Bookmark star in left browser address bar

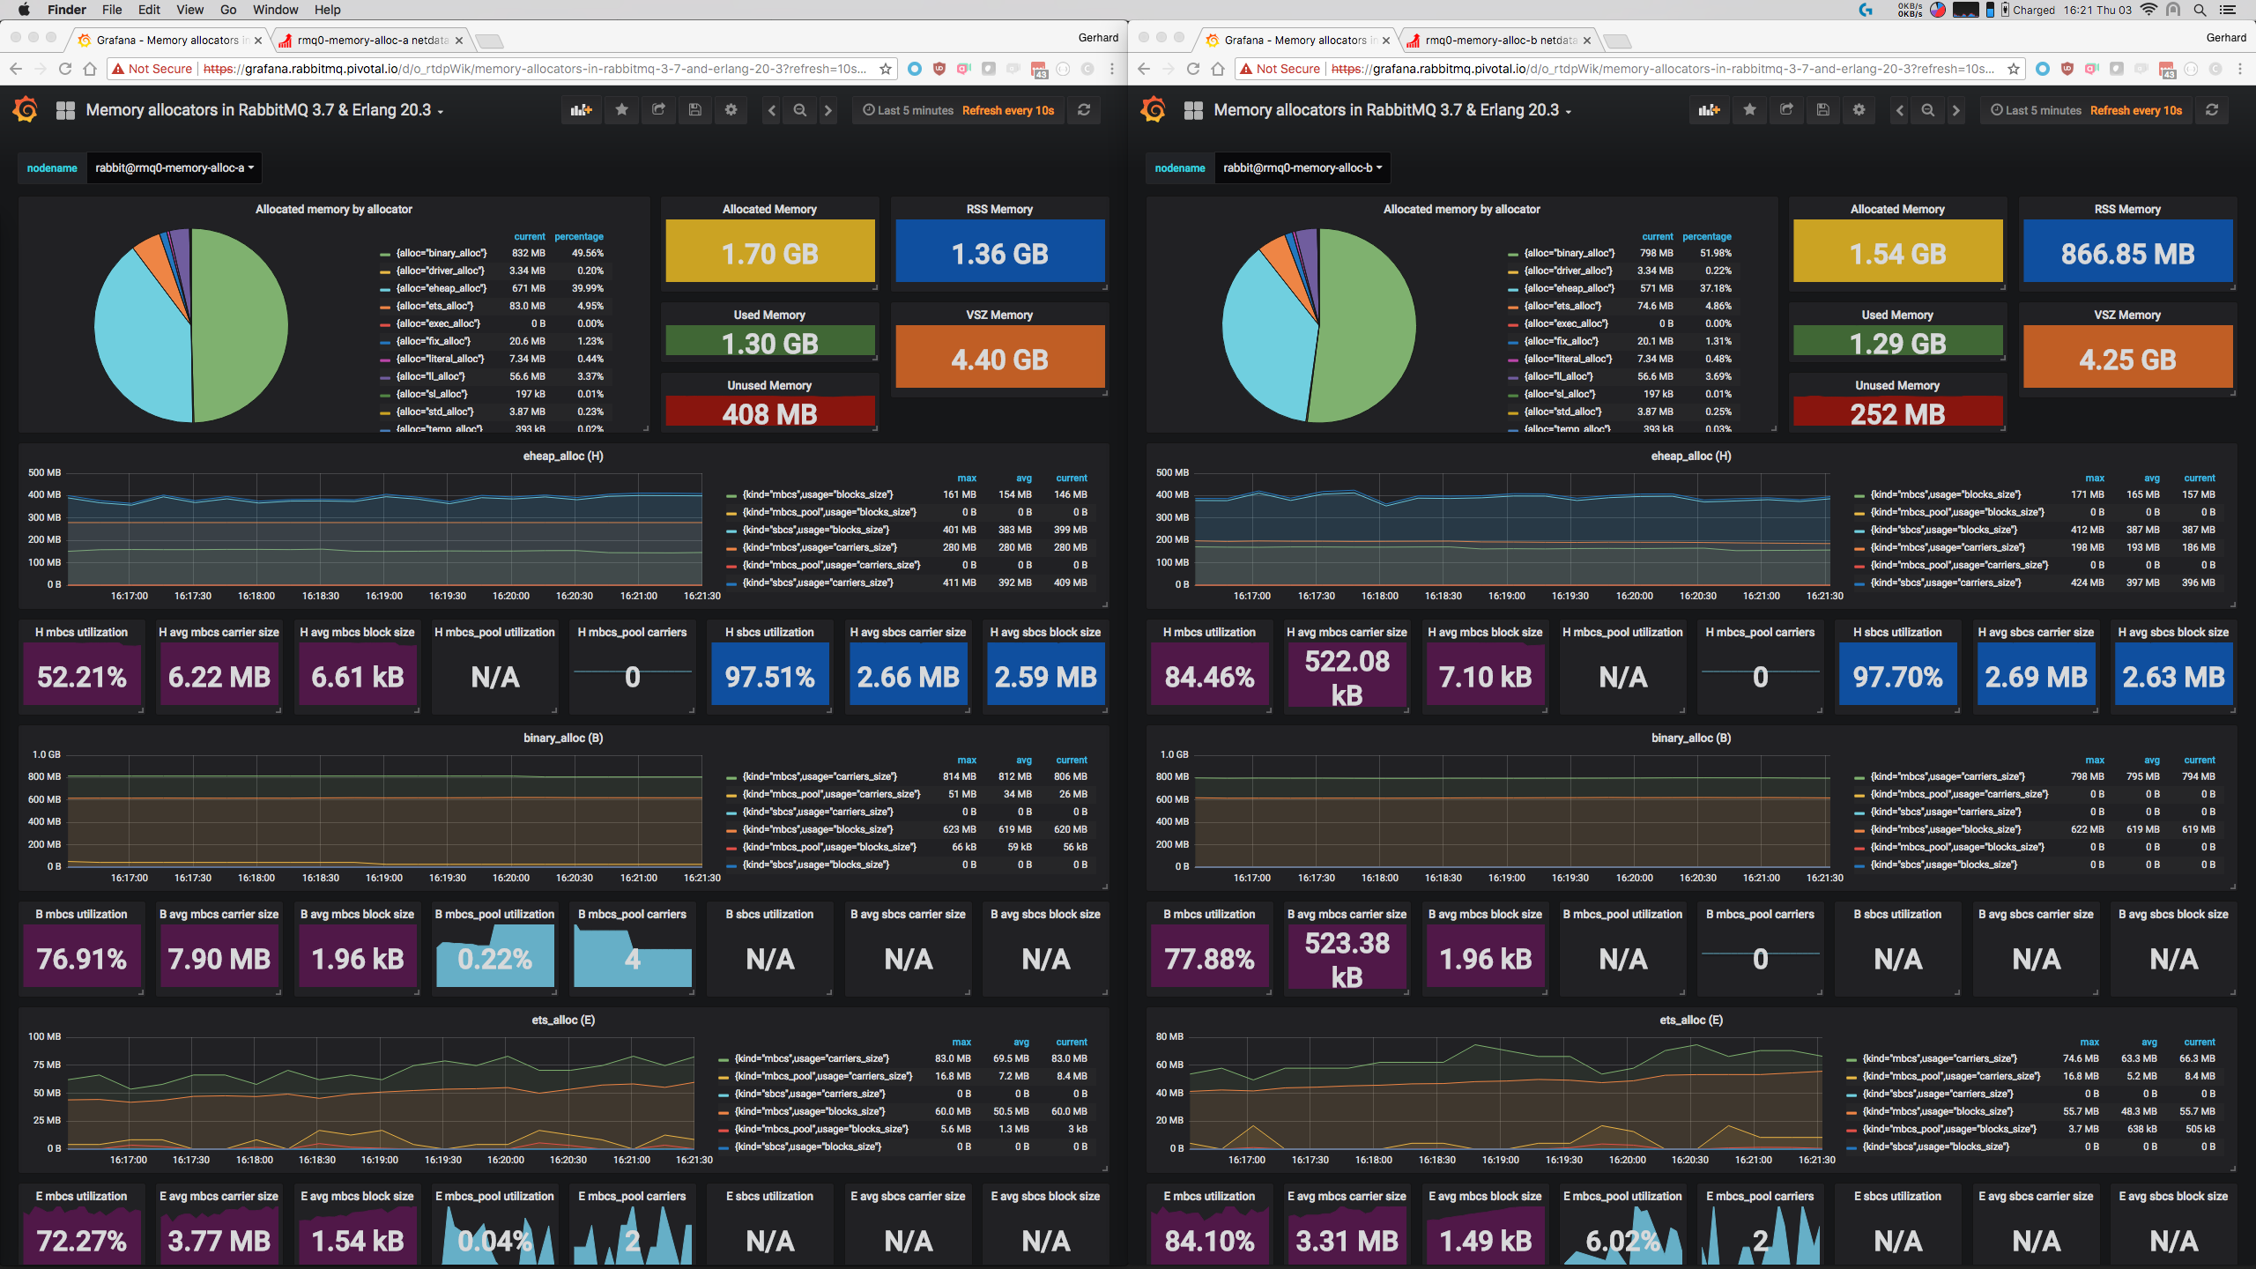(x=886, y=69)
